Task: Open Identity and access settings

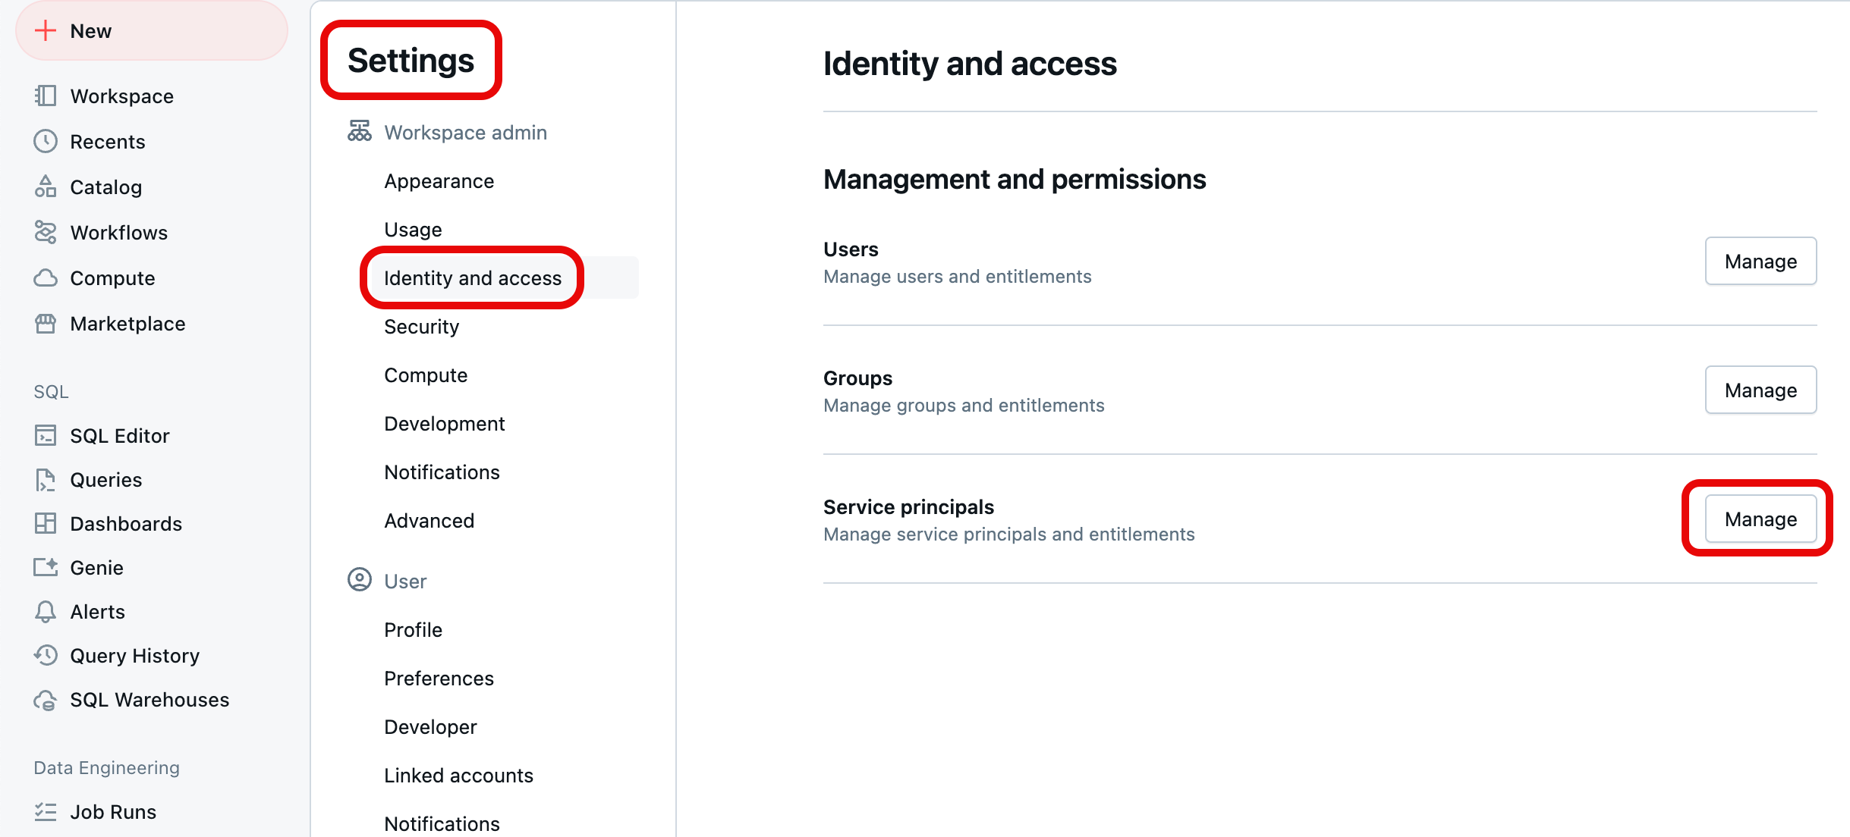Action: pyautogui.click(x=473, y=278)
